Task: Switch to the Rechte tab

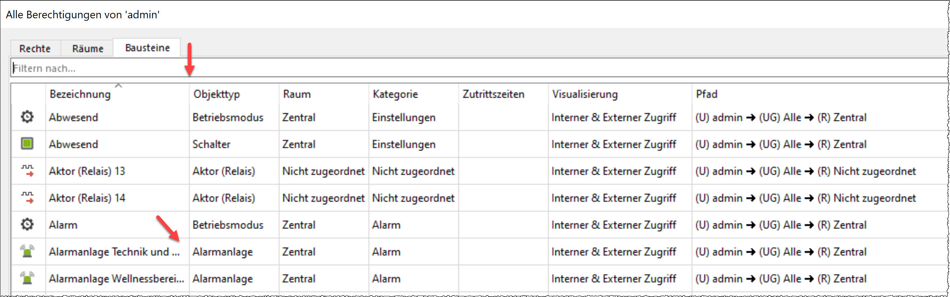Action: click(x=35, y=48)
